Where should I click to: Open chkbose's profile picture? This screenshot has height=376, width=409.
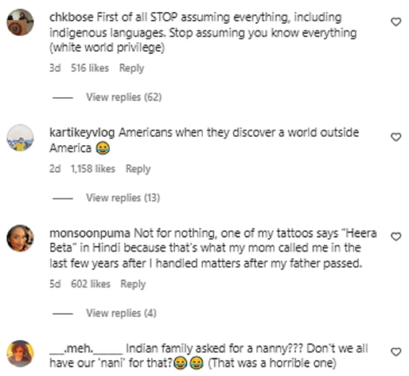pyautogui.click(x=20, y=22)
